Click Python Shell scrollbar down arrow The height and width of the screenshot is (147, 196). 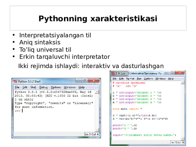97,130
